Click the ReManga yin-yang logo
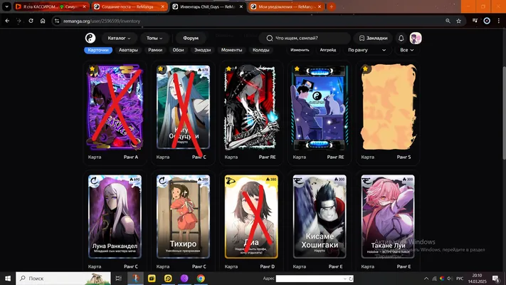Image resolution: width=506 pixels, height=285 pixels. tap(90, 38)
